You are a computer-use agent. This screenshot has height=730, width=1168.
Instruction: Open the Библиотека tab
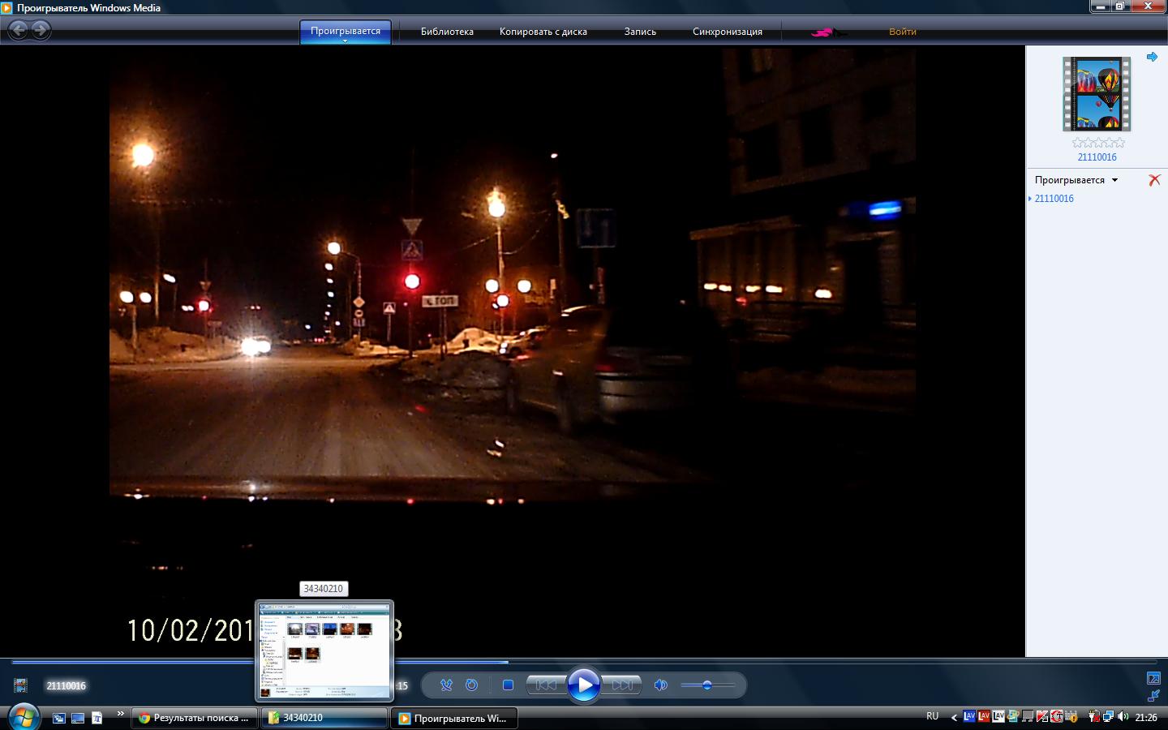[447, 32]
